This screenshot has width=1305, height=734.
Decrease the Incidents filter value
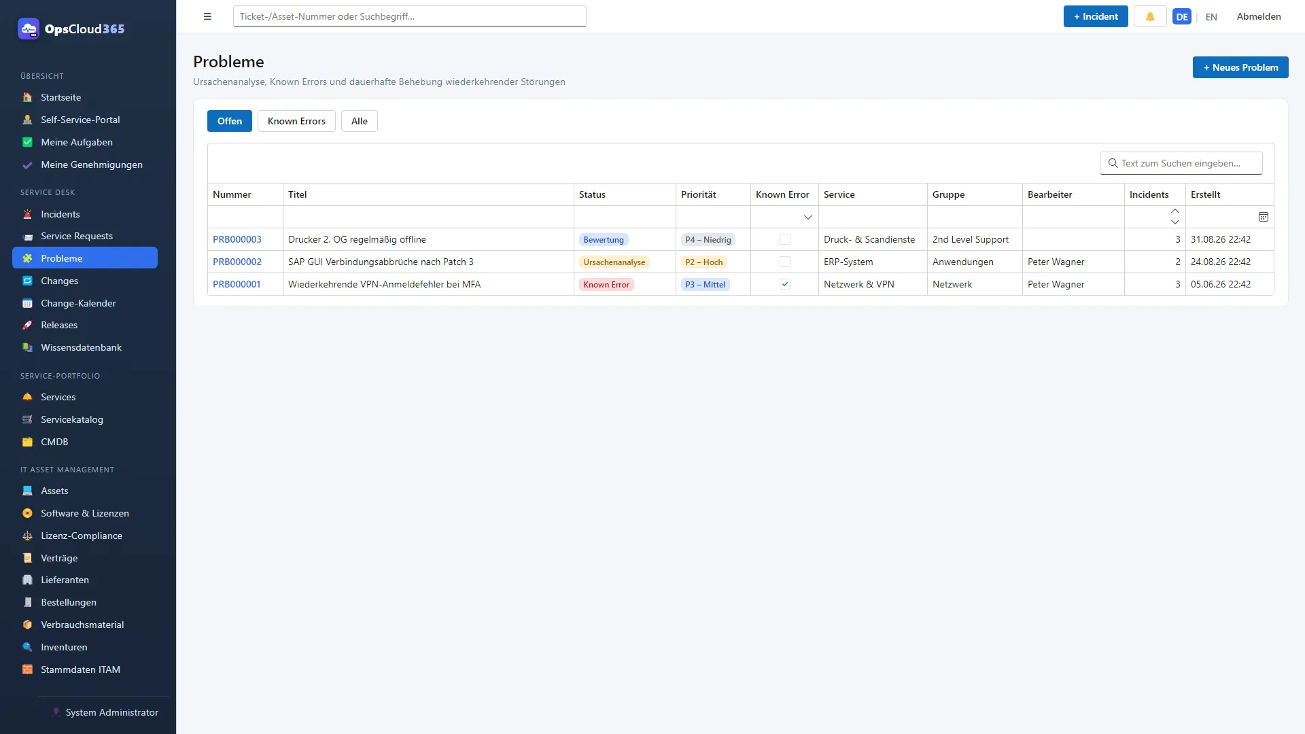(x=1175, y=222)
